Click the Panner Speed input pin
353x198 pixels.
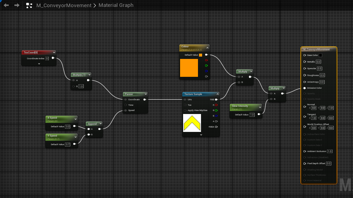(x=125, y=110)
